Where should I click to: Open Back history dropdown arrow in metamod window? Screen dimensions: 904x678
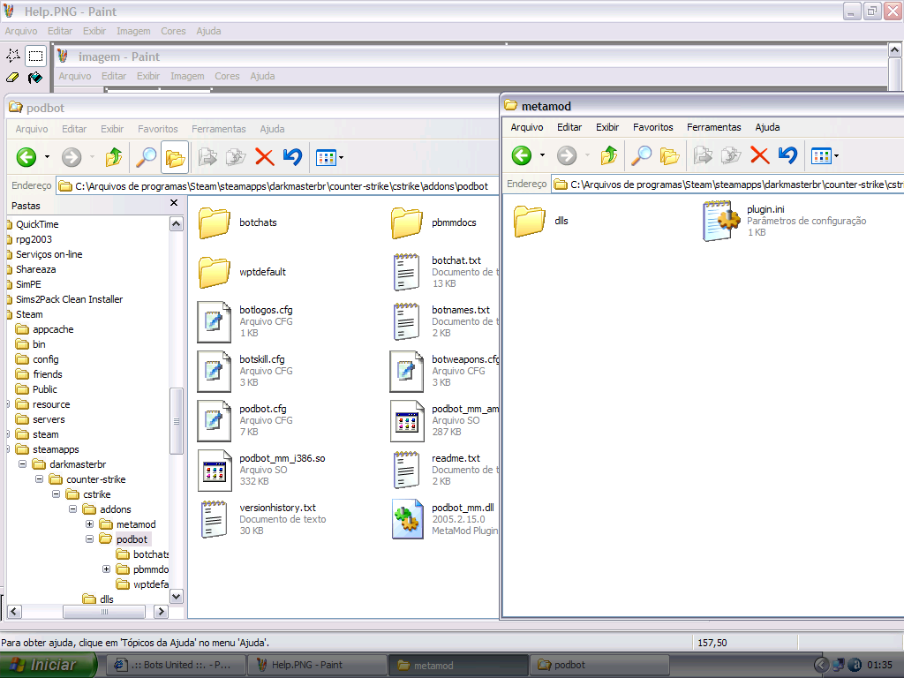pyautogui.click(x=543, y=155)
